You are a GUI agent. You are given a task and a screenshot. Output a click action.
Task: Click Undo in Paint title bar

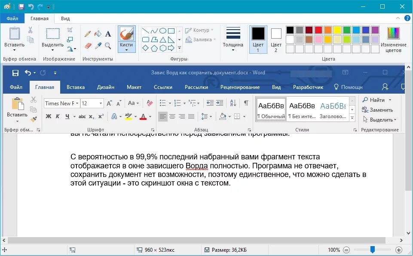[x=31, y=6]
